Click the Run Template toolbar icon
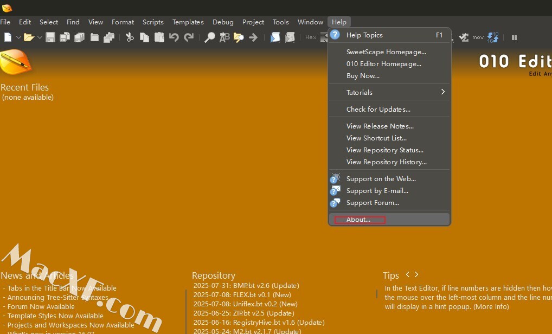This screenshot has height=334, width=552. (x=290, y=37)
